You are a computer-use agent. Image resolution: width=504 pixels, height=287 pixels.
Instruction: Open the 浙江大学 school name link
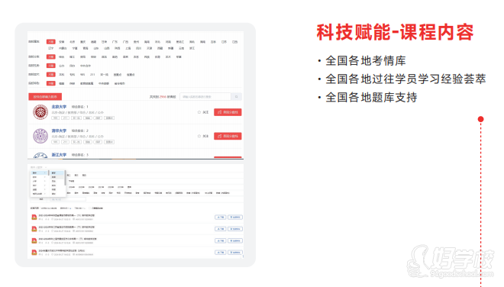pyautogui.click(x=59, y=155)
